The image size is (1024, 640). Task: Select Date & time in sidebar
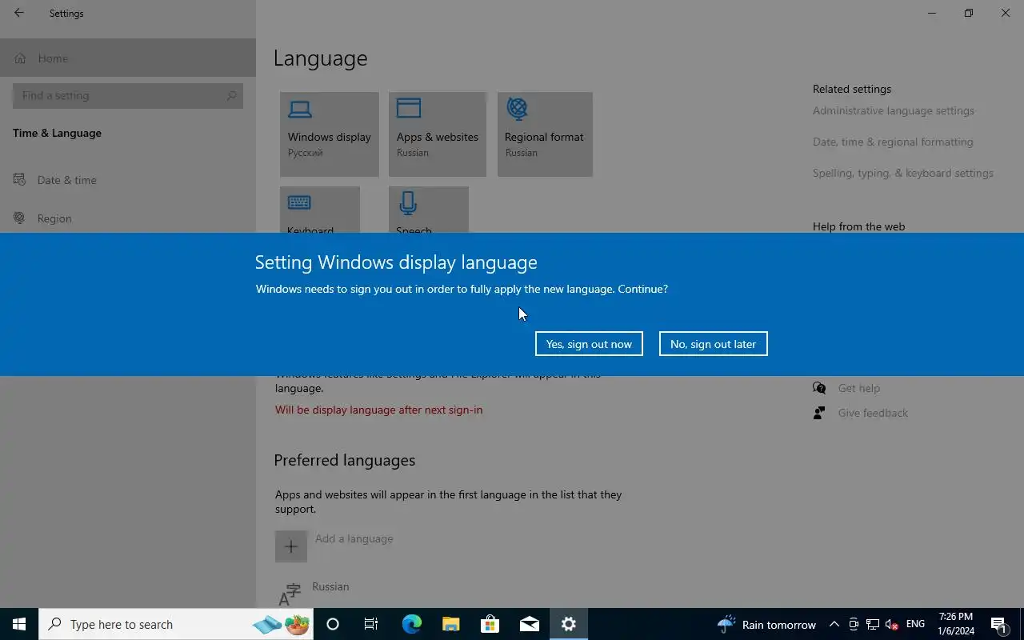point(128,180)
